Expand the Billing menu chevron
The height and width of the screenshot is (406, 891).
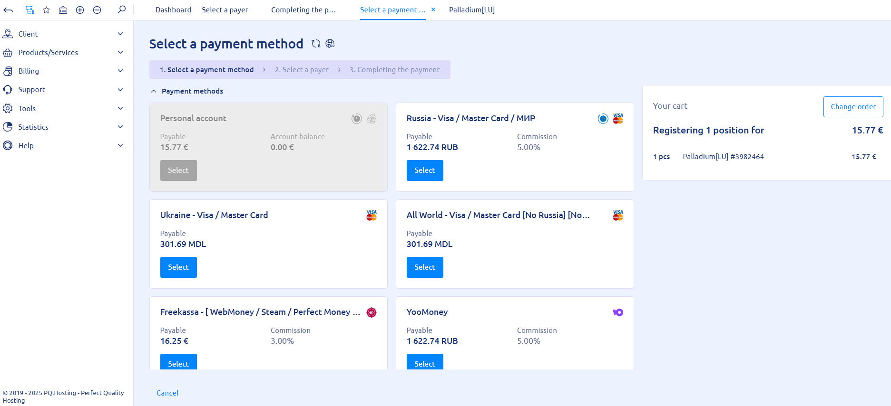[x=120, y=71]
